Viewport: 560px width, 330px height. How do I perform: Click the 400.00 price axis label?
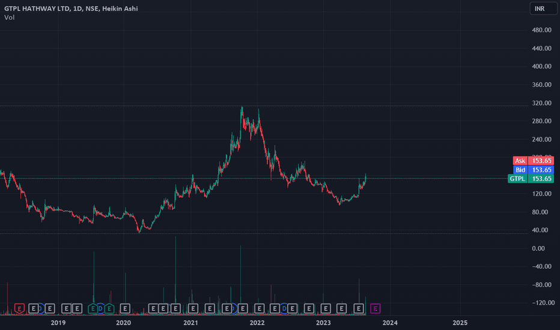point(541,67)
